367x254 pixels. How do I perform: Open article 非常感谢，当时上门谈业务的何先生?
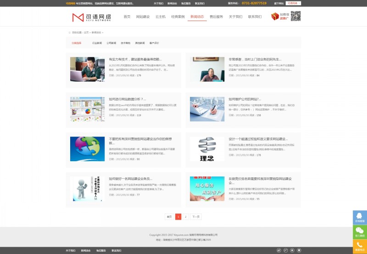[255, 60]
